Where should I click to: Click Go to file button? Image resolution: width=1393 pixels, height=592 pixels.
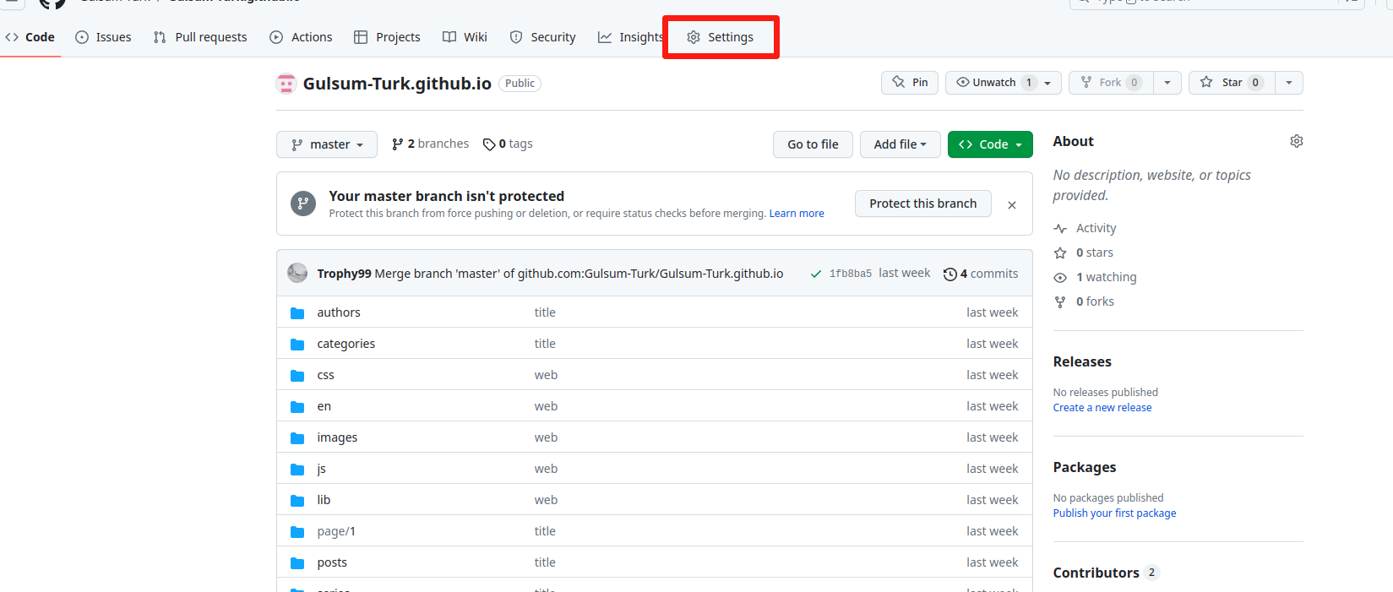813,144
